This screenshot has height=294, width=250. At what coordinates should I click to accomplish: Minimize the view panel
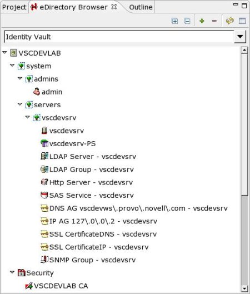tap(236, 4)
